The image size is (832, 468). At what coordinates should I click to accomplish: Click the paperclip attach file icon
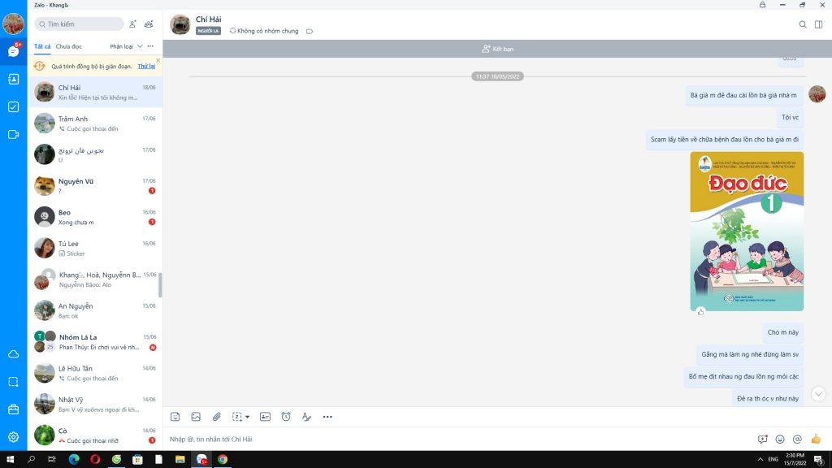click(x=217, y=417)
